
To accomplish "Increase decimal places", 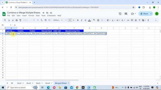I will coord(45,20).
